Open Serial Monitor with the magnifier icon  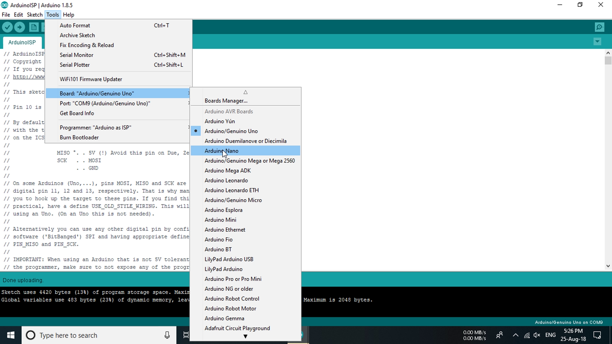(x=599, y=27)
